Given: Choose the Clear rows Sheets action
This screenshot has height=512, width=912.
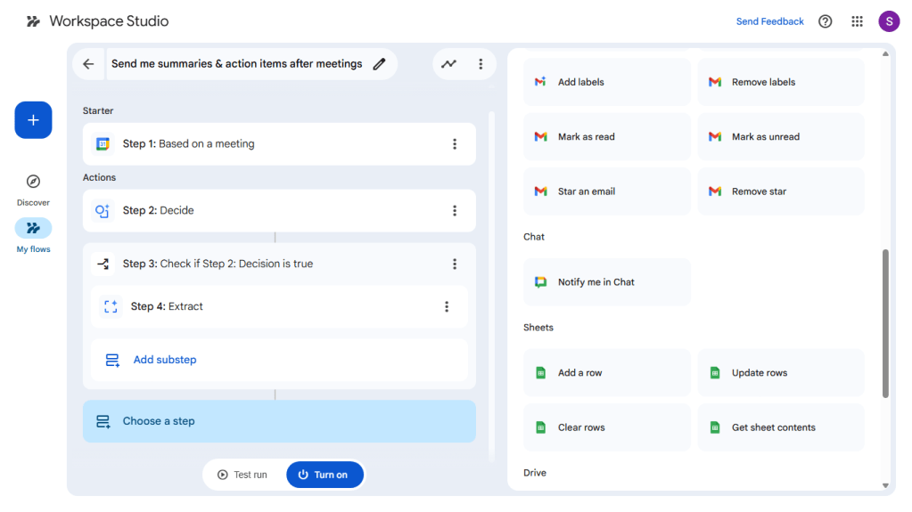Looking at the screenshot, I should click(x=606, y=427).
